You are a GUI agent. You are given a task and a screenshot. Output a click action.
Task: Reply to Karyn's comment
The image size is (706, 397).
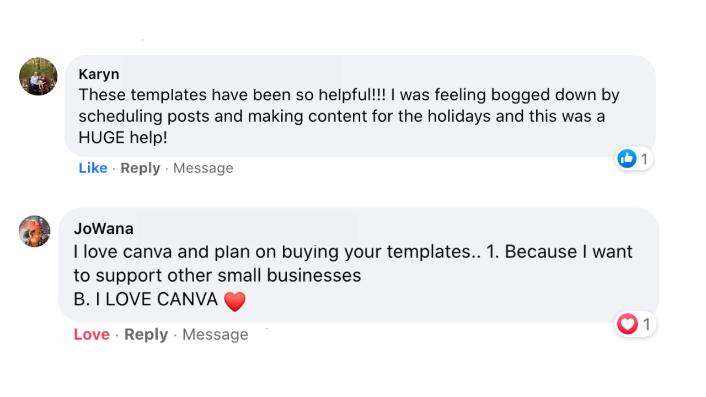pos(140,168)
